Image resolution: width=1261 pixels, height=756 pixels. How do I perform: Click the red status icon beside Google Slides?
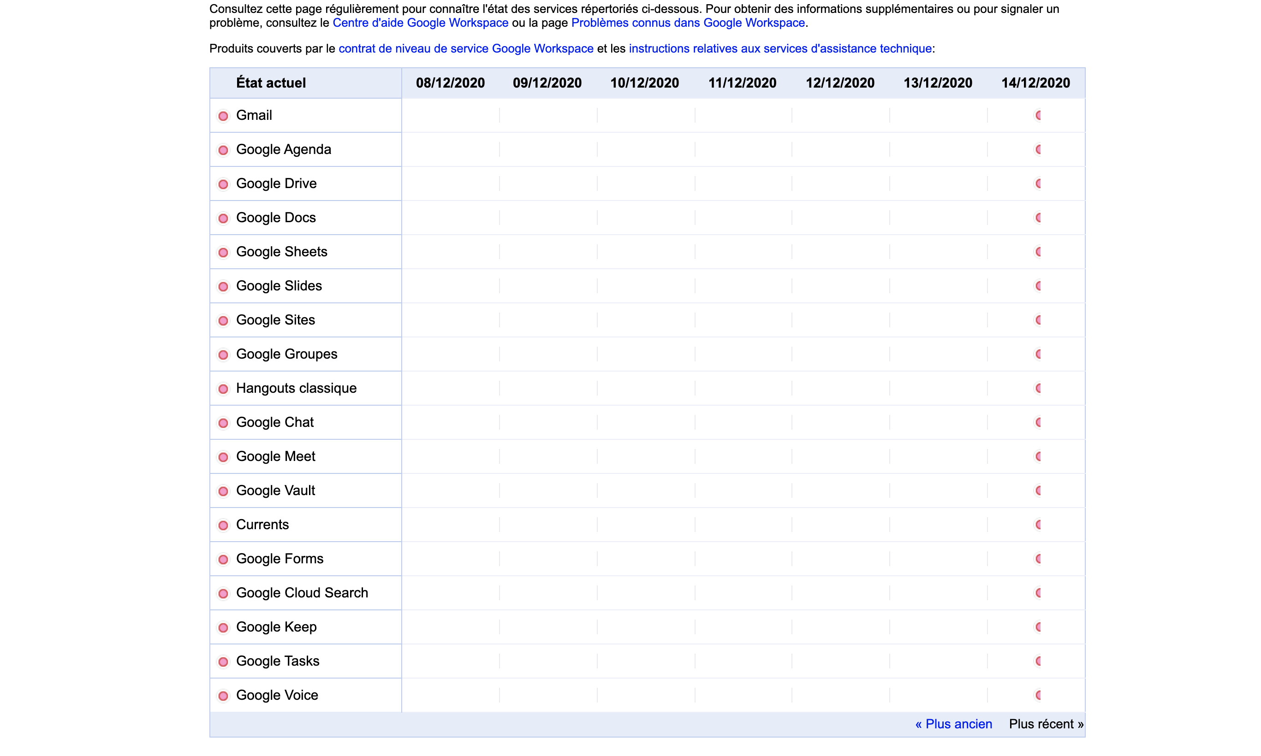click(223, 287)
